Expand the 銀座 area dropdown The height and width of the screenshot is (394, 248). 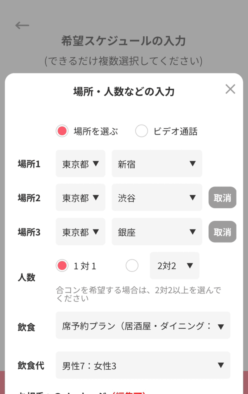pyautogui.click(x=157, y=232)
